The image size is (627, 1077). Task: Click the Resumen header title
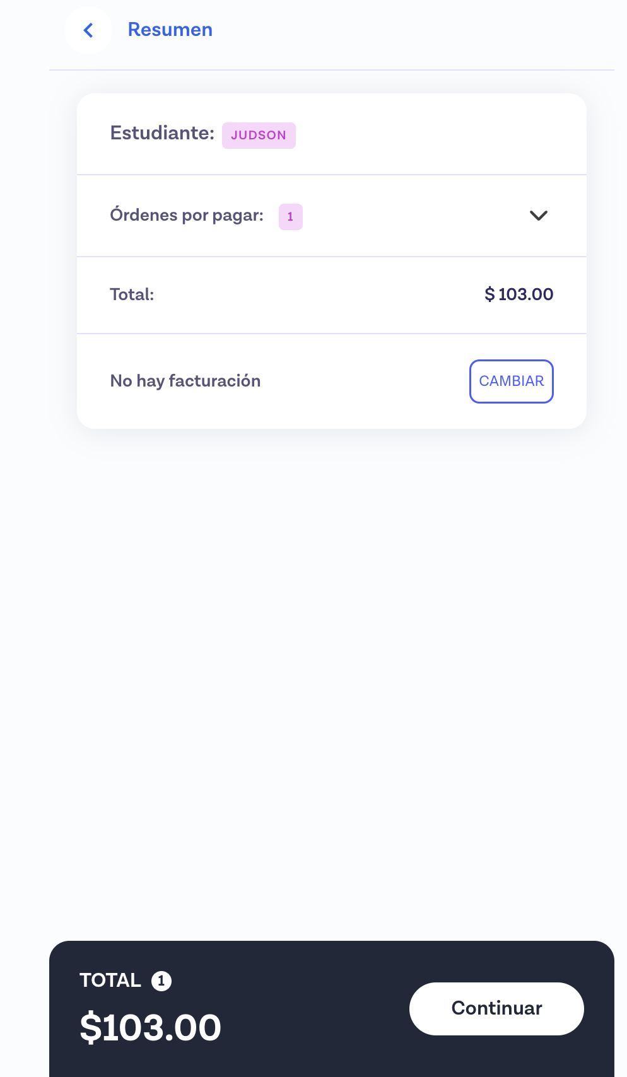pyautogui.click(x=170, y=30)
